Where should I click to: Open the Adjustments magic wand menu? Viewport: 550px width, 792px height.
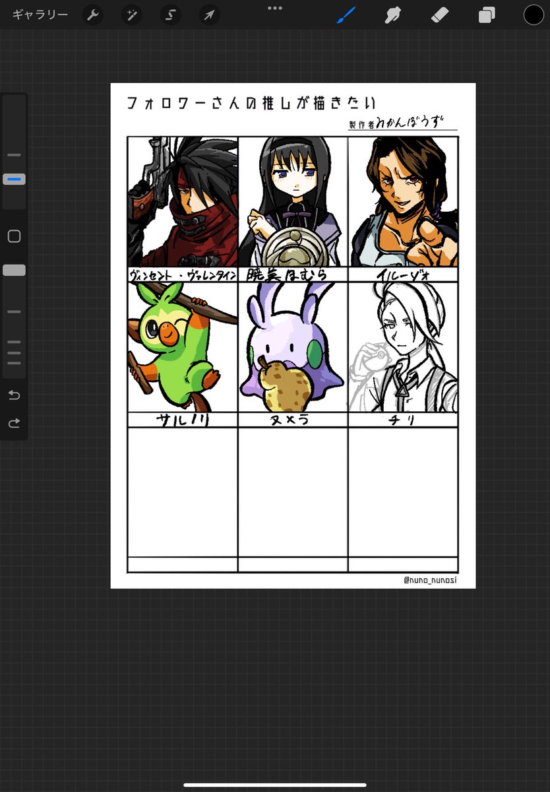132,15
